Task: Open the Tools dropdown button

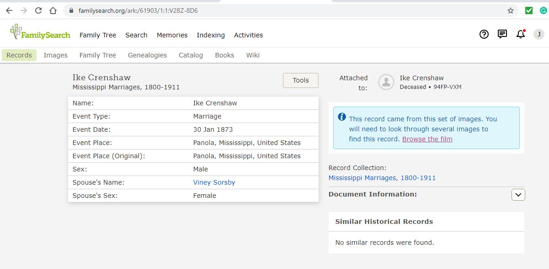Action: tap(301, 80)
